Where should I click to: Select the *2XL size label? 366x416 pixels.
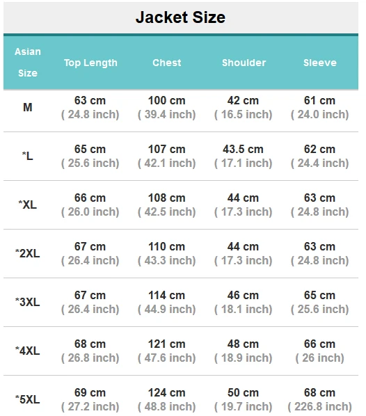(x=28, y=253)
